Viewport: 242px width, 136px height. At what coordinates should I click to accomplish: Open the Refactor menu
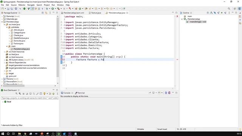pos(22,5)
